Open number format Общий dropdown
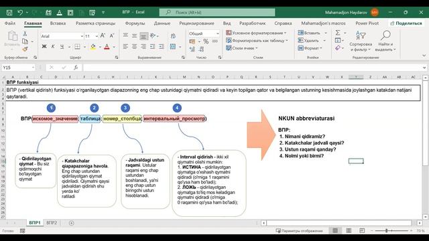 tap(217, 33)
